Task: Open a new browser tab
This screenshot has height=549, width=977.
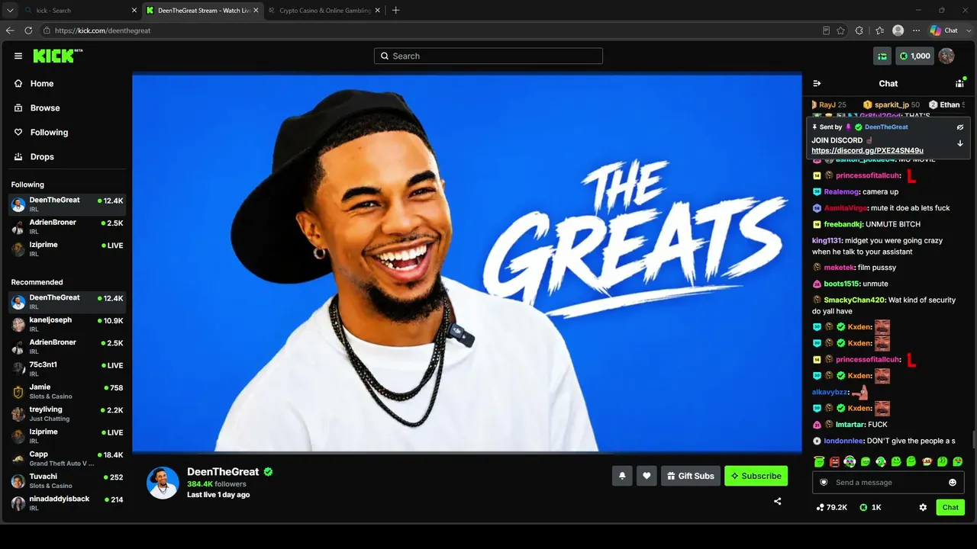Action: pyautogui.click(x=395, y=11)
